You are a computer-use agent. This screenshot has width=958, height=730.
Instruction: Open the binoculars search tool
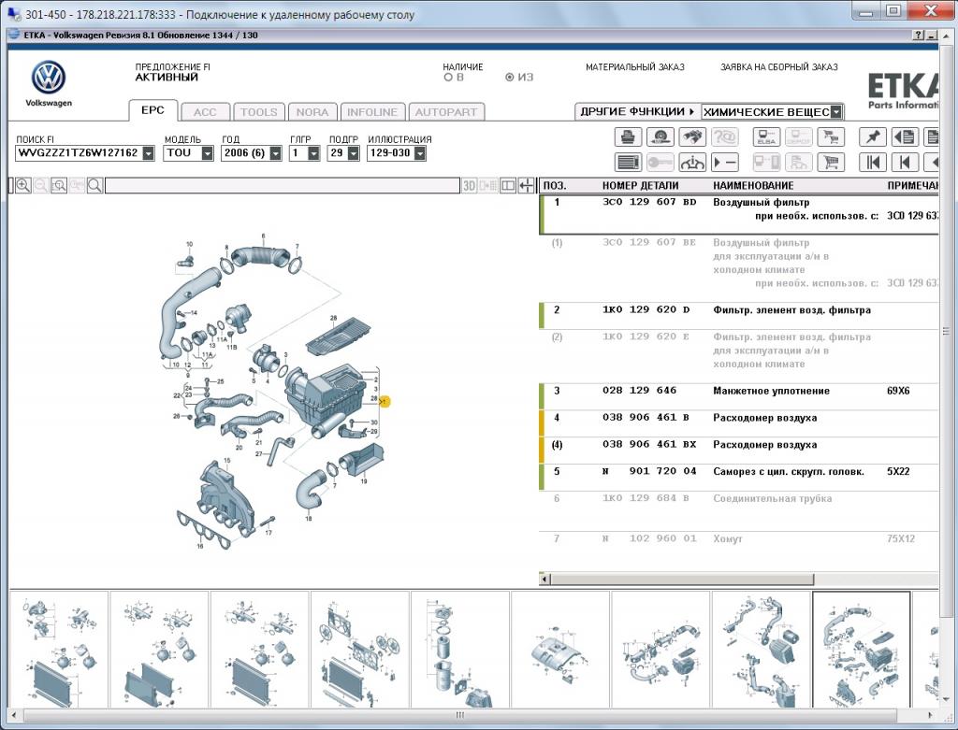[x=692, y=136]
